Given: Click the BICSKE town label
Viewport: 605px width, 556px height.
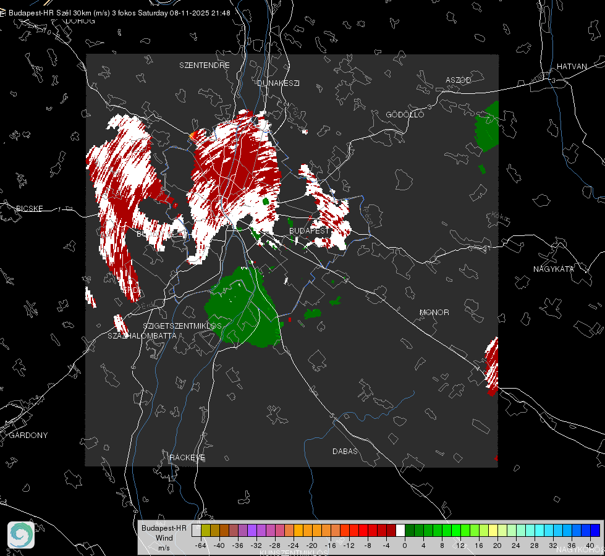Looking at the screenshot, I should (29, 209).
